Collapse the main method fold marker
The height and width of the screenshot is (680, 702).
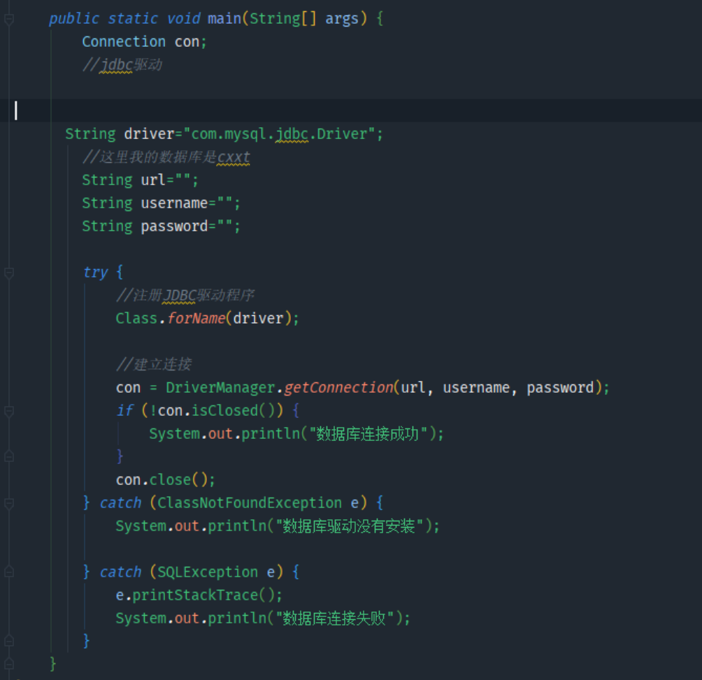pos(8,19)
